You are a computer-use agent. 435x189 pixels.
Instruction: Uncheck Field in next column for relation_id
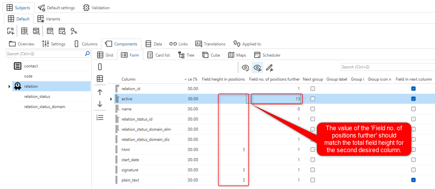coord(413,89)
